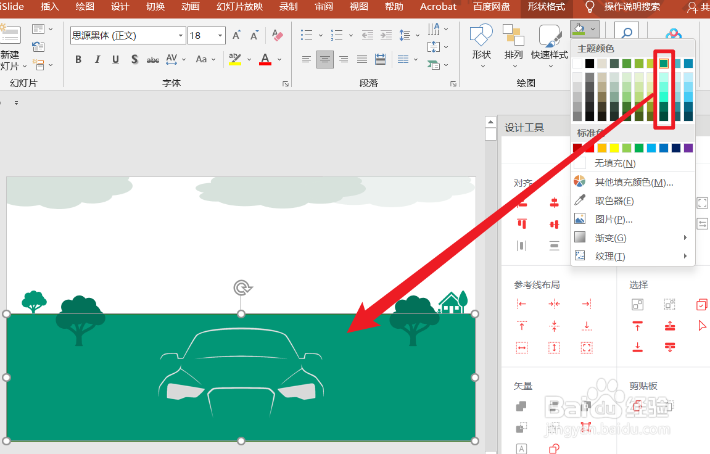Switch to the 设计 ribbon tab

(120, 7)
